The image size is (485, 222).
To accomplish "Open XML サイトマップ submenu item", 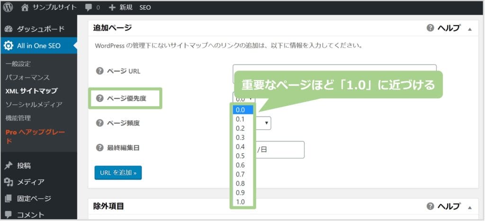I will point(32,91).
